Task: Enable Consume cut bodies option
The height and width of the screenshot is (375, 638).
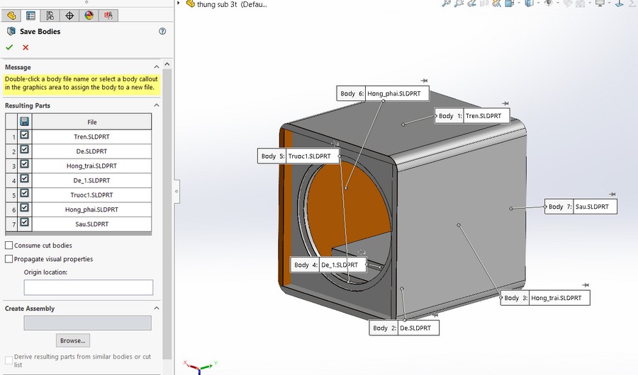Action: (9, 246)
